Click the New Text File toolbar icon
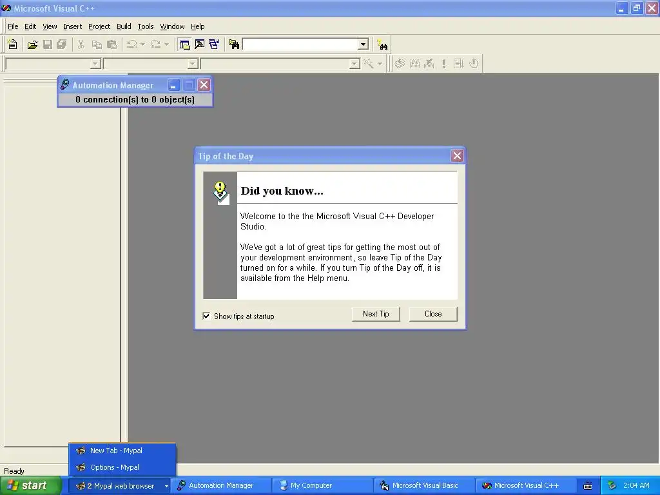This screenshot has width=660, height=495. pyautogui.click(x=13, y=44)
